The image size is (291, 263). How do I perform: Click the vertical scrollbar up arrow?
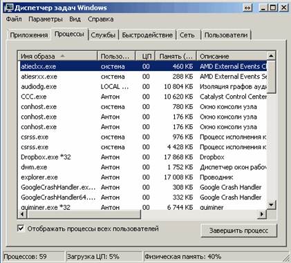click(x=271, y=56)
